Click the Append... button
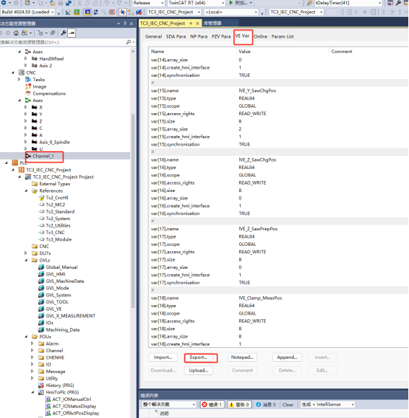The width and height of the screenshot is (409, 418). 287,357
